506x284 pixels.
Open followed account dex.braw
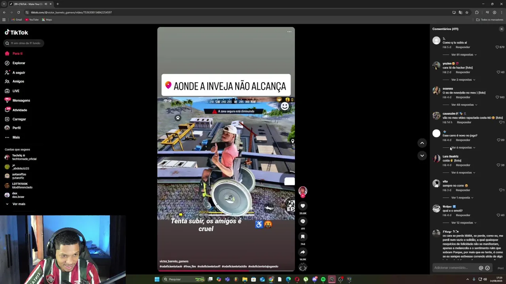click(x=15, y=195)
